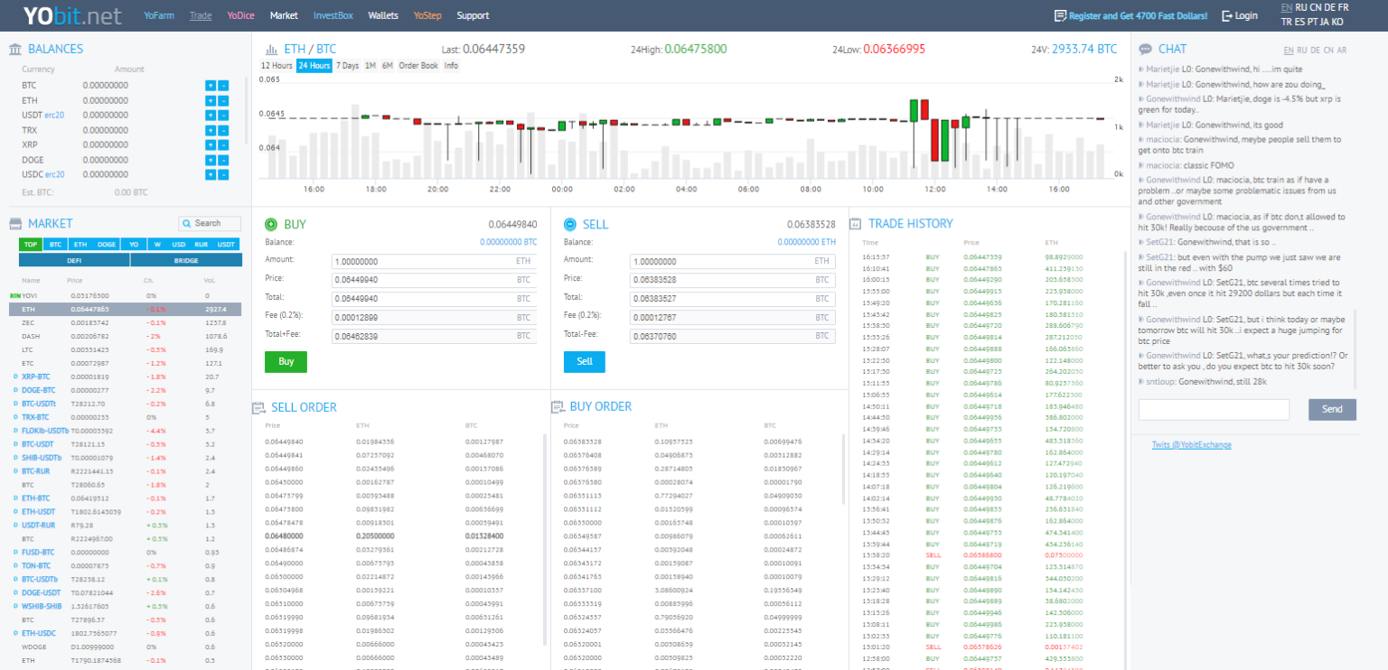
Task: Switch chat language to RU
Action: (1302, 51)
